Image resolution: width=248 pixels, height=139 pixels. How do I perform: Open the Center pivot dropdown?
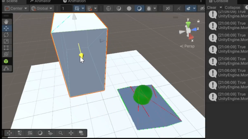(x=16, y=8)
